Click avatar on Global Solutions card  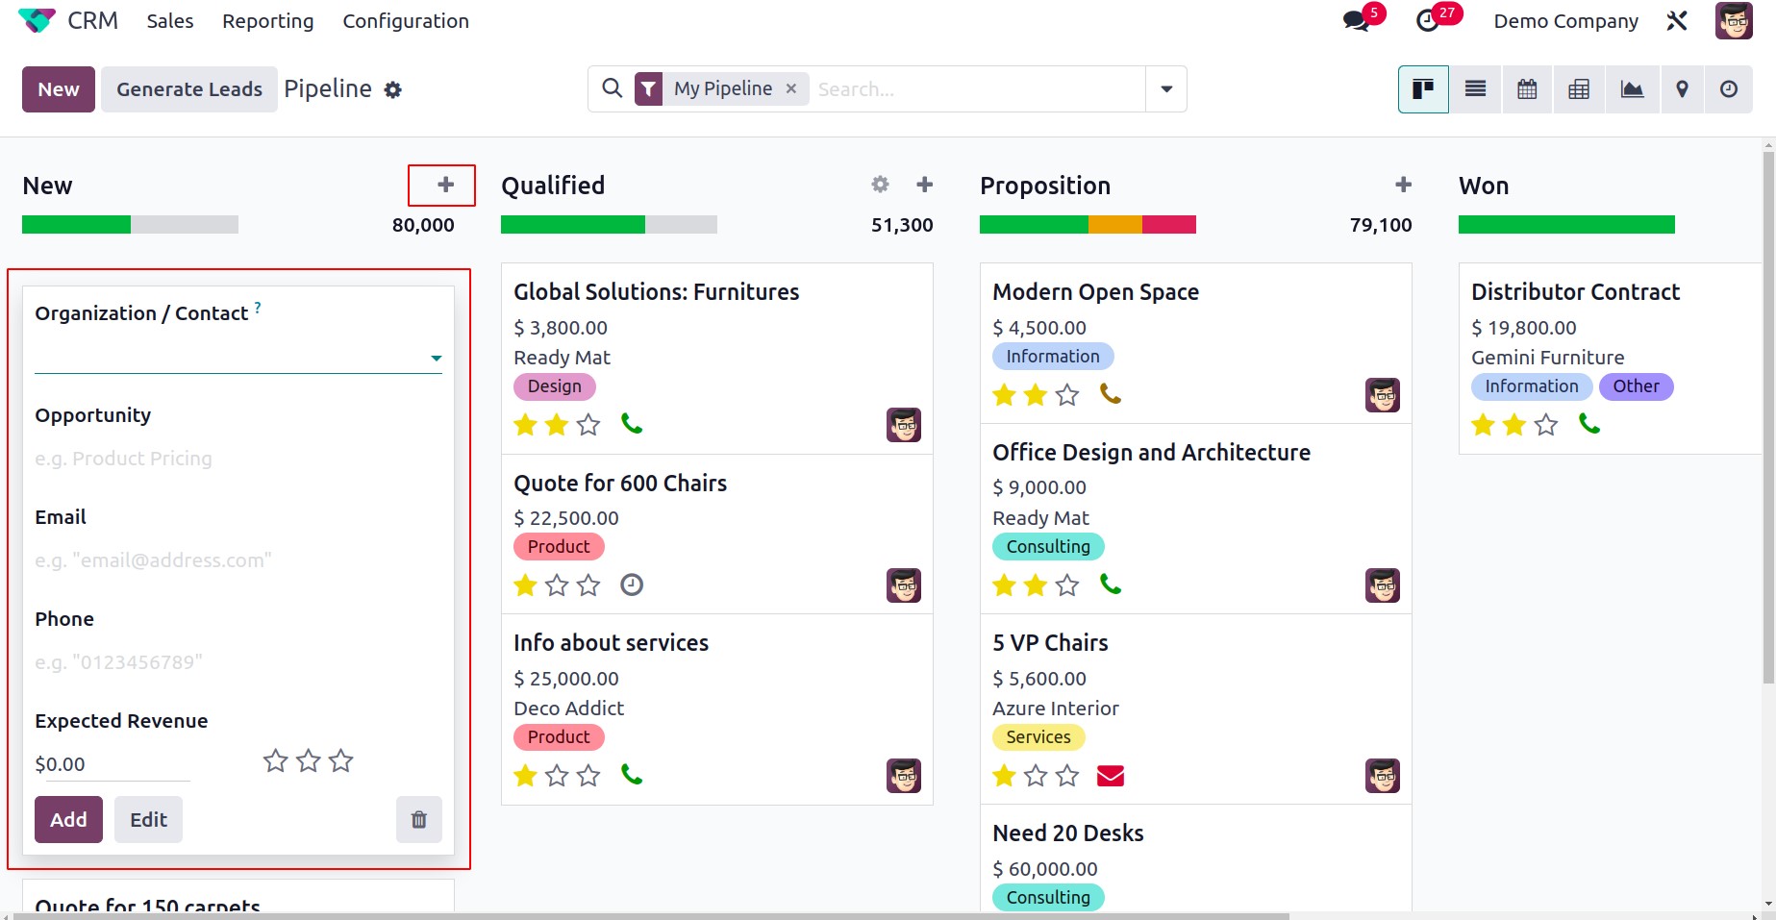pos(904,425)
